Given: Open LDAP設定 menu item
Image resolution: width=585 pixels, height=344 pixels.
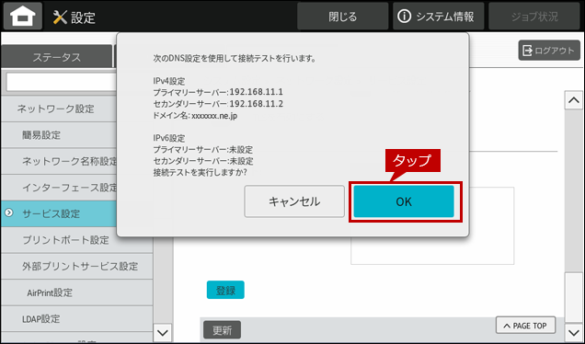Looking at the screenshot, I should tap(77, 319).
